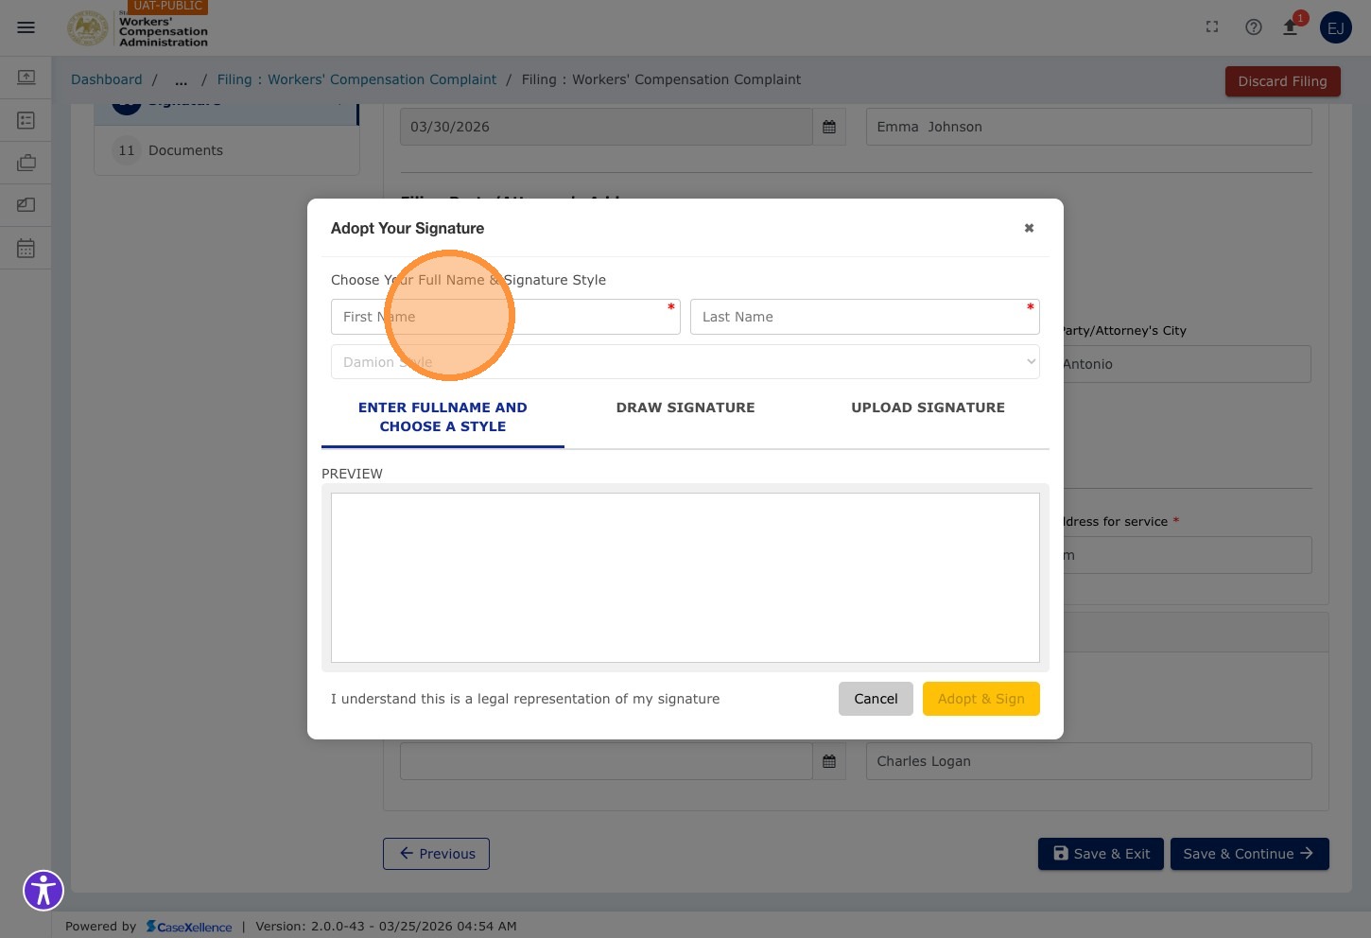Click legal representation disclaimer text
Viewport: 1371px width, 938px height.
click(x=525, y=699)
